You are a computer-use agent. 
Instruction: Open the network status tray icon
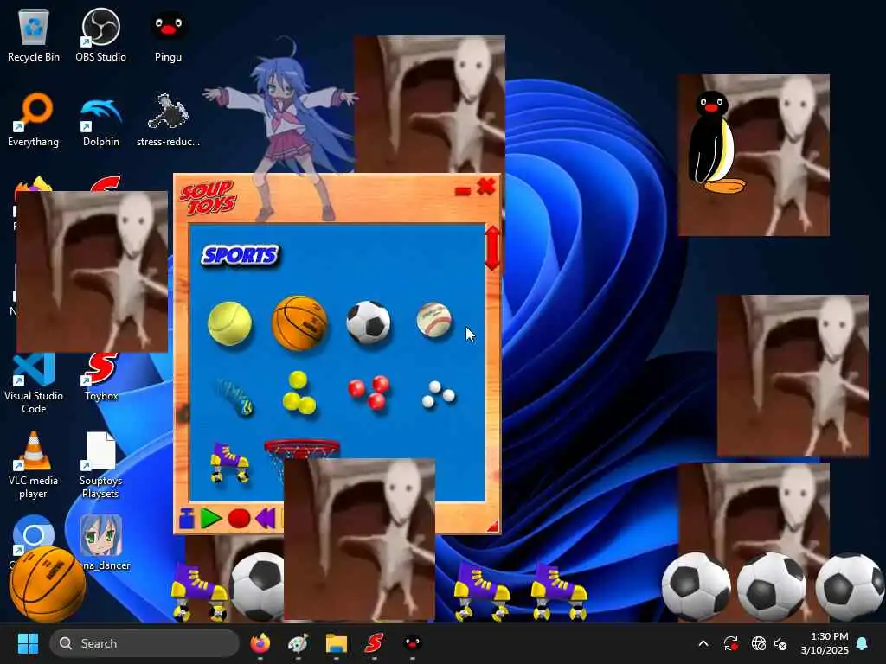coord(758,643)
